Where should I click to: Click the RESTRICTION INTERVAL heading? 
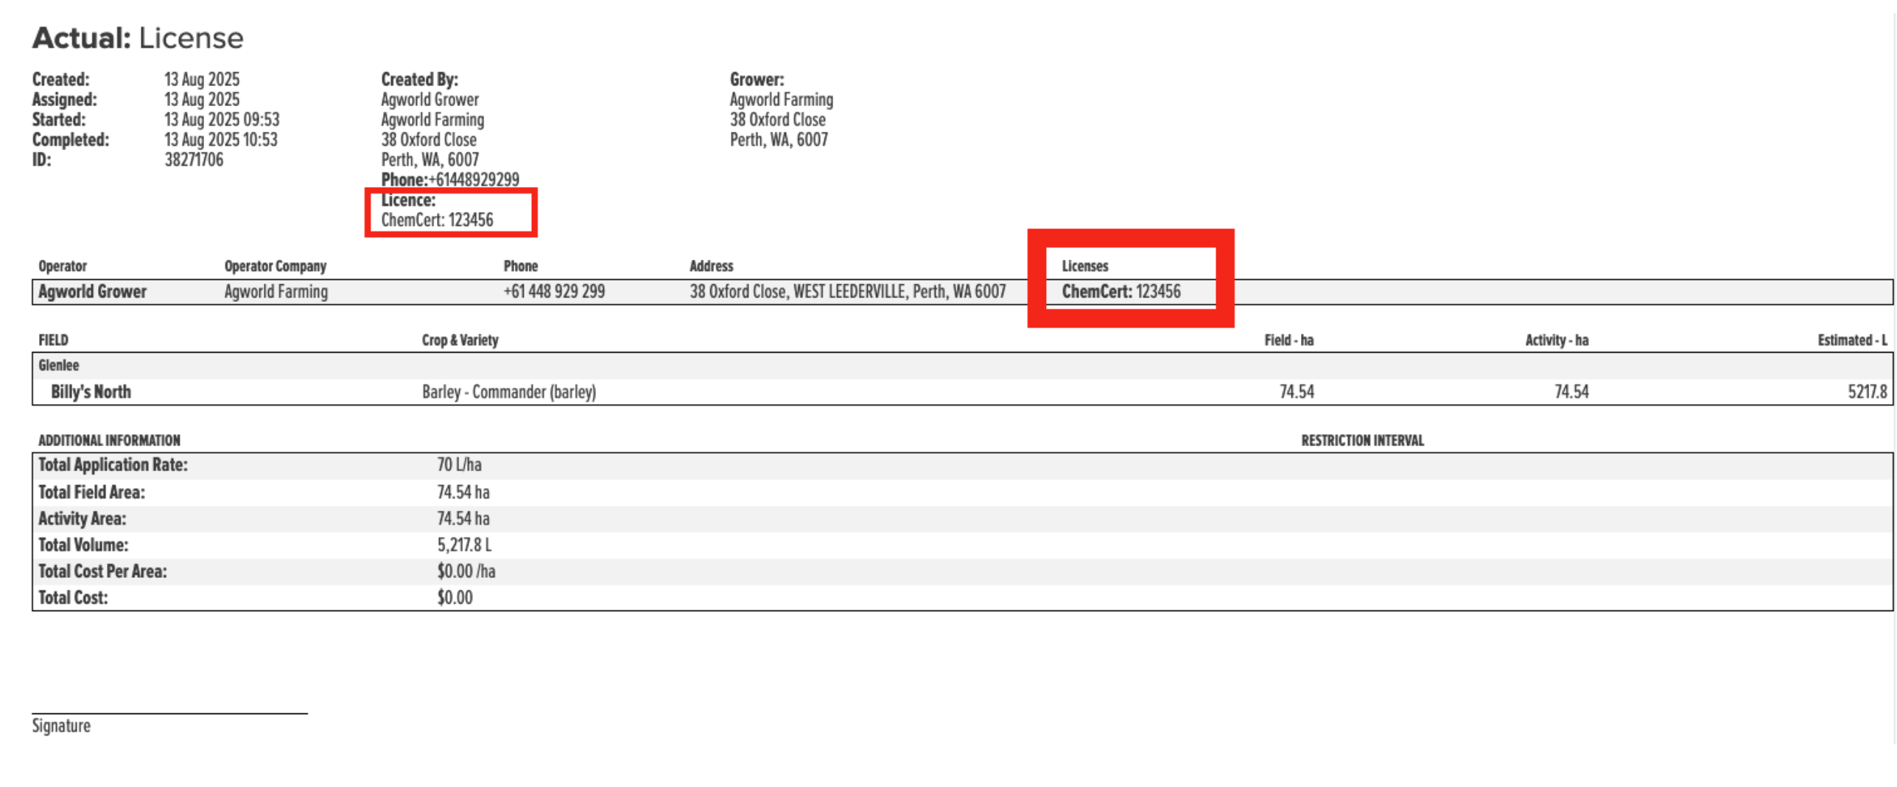click(x=1362, y=440)
